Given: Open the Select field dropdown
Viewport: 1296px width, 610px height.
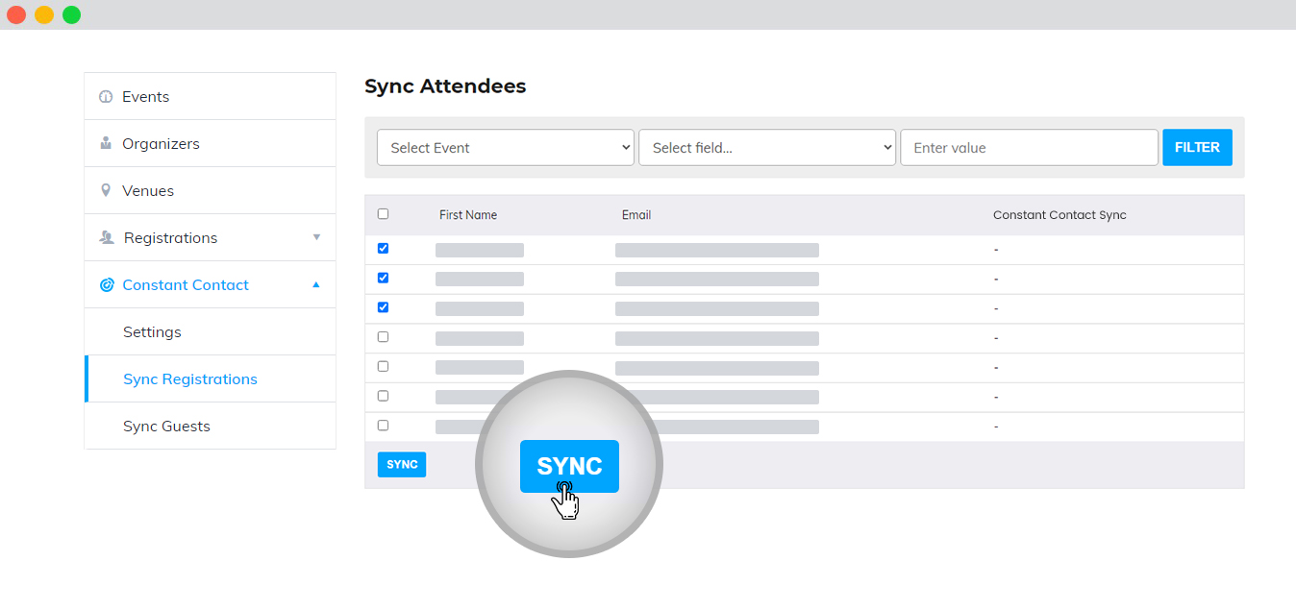Looking at the screenshot, I should click(x=767, y=148).
